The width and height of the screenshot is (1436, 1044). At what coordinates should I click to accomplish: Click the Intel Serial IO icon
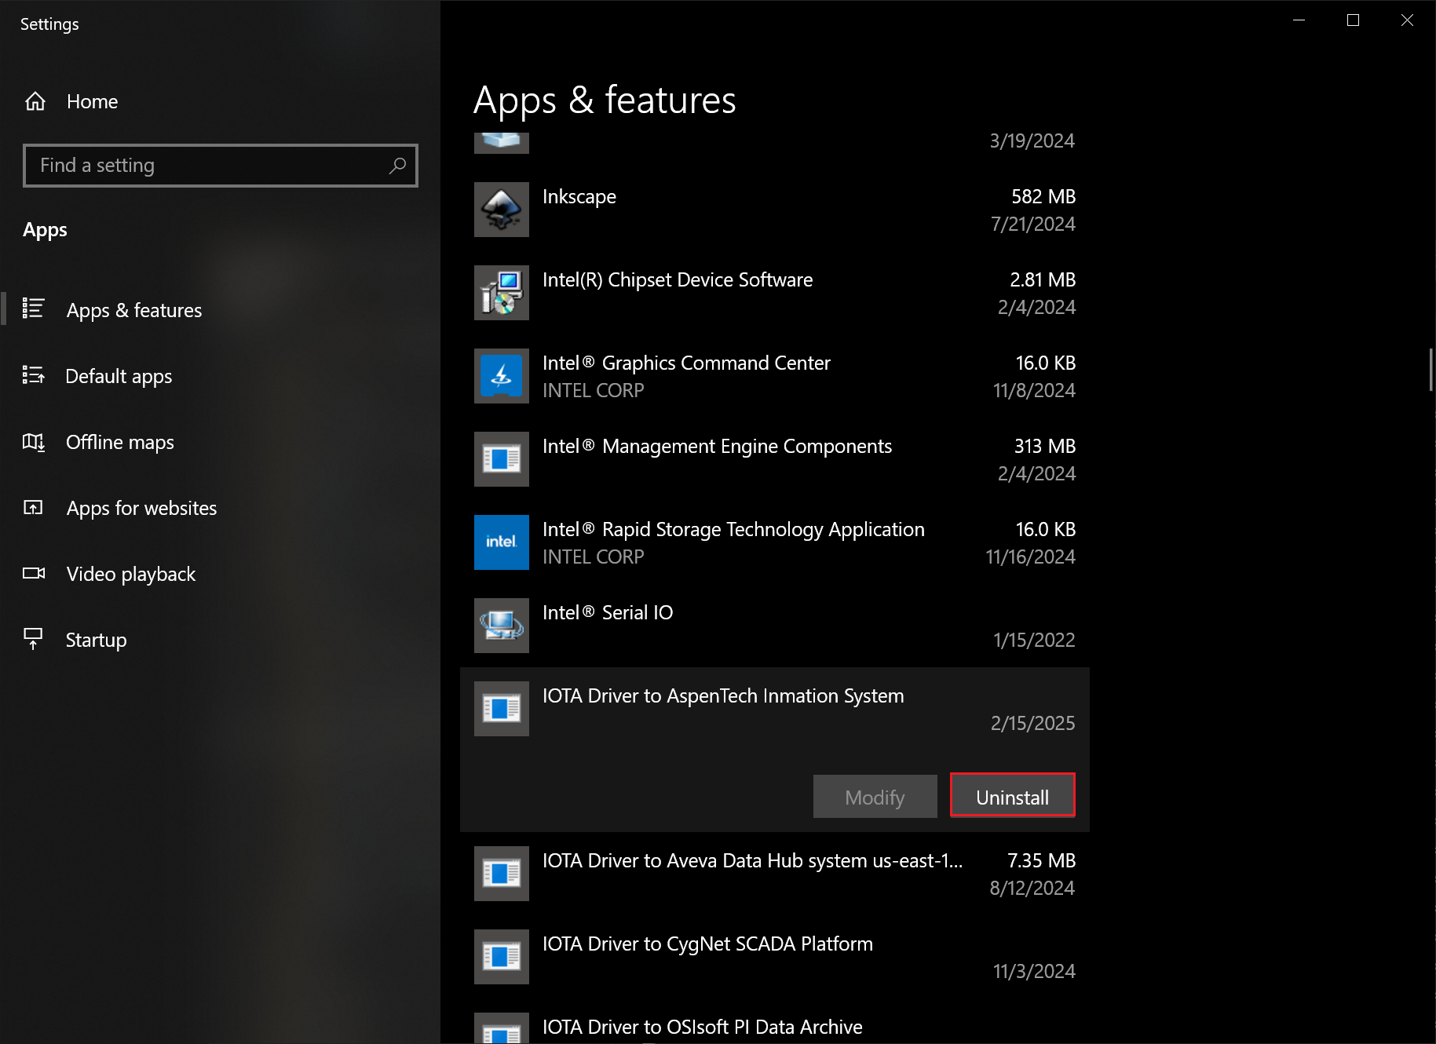coord(502,626)
